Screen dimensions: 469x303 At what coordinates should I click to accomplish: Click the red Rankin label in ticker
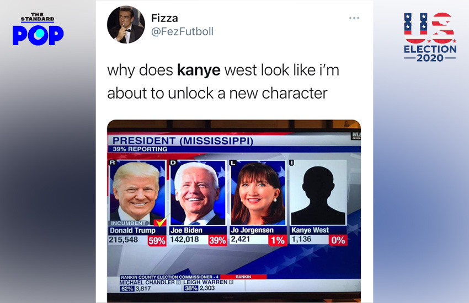coord(243,277)
